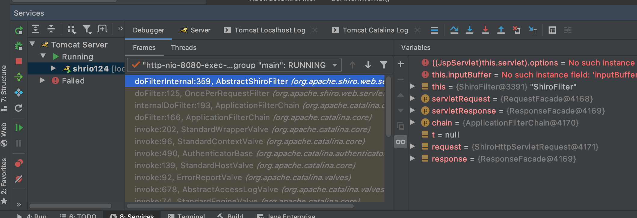Expand the chain variable

(x=413, y=123)
